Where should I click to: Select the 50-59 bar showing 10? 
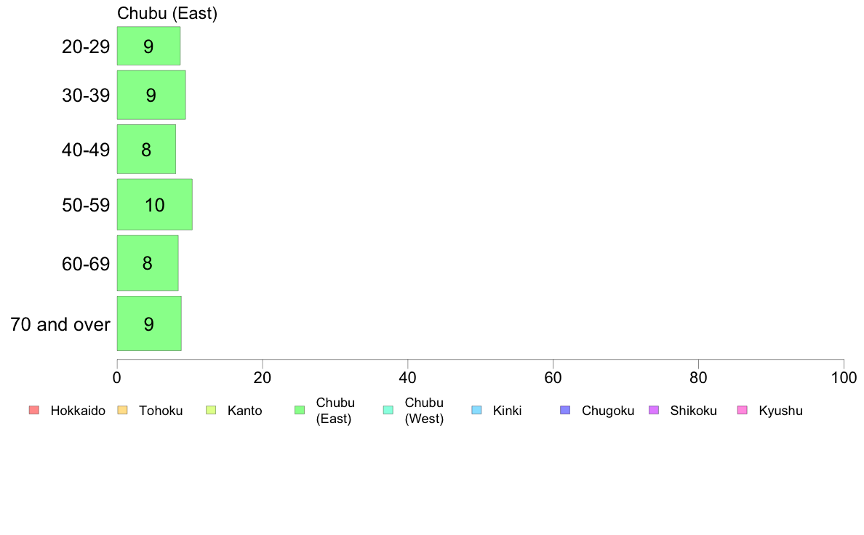pos(155,204)
